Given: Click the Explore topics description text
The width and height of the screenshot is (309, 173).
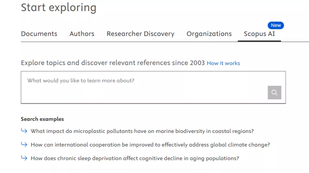Looking at the screenshot, I should click(x=113, y=63).
